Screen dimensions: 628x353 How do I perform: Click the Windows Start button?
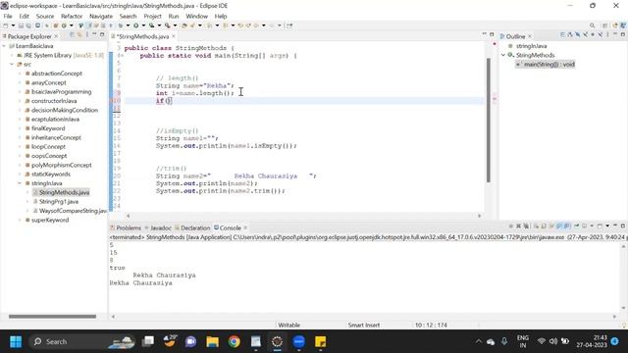pos(16,341)
